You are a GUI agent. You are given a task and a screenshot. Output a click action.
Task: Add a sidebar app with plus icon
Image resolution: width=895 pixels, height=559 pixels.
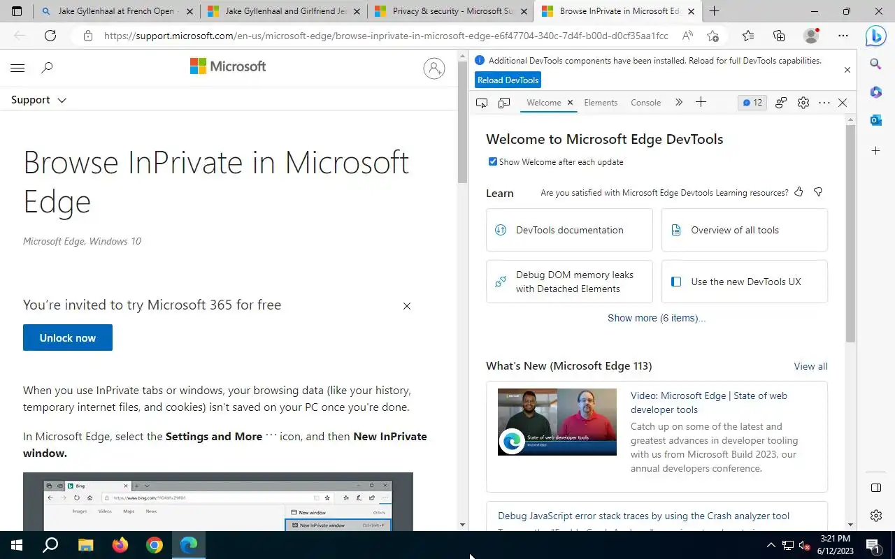click(x=875, y=150)
